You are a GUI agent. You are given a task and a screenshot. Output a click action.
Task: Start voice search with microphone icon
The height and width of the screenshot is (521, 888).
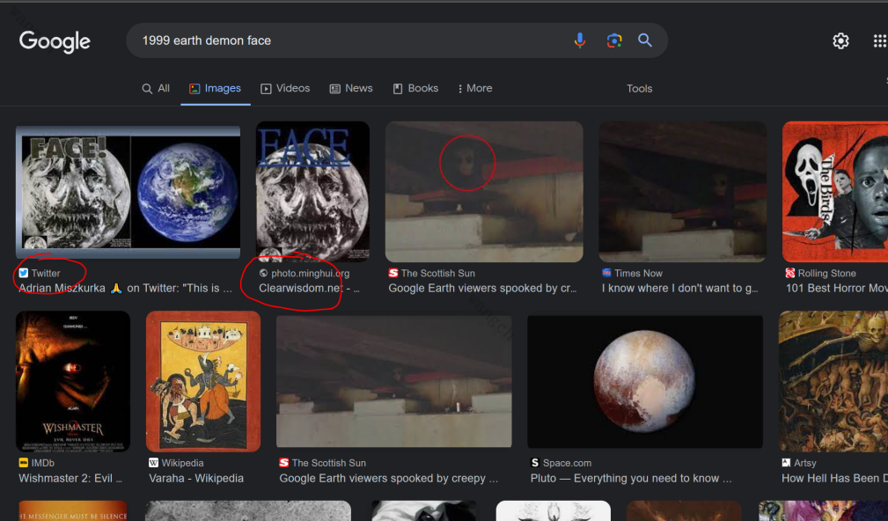(x=579, y=40)
